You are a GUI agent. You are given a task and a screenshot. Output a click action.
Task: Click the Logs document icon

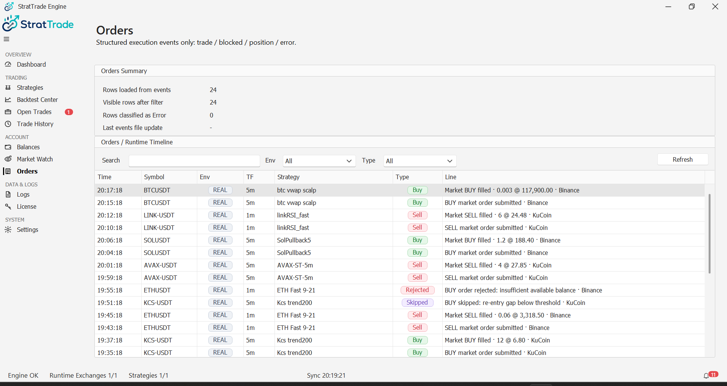(x=8, y=194)
